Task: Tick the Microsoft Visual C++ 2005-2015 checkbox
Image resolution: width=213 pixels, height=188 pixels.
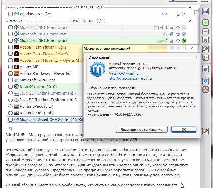Action: pyautogui.click(x=10, y=119)
